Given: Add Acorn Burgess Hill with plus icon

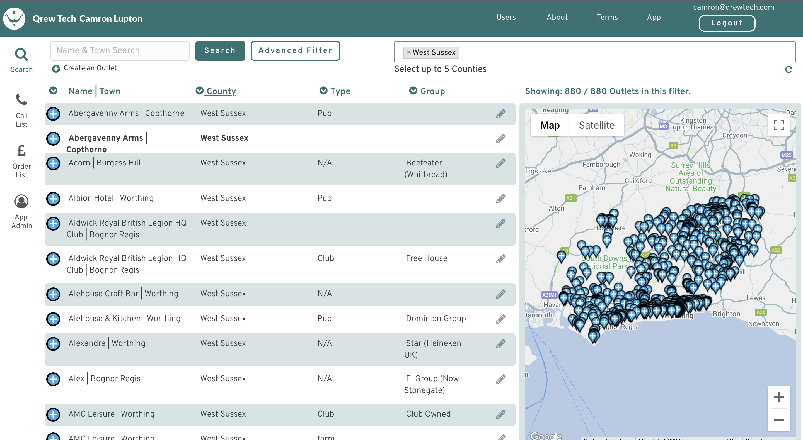Looking at the screenshot, I should point(53,163).
